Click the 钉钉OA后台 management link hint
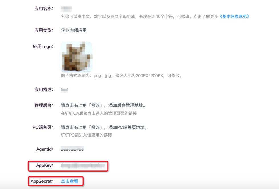Image resolution: width=279 pixels, height=189 pixels. coord(99,113)
